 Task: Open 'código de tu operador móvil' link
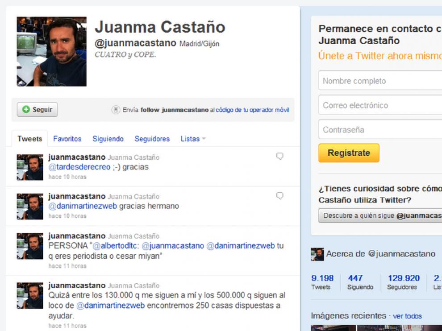tap(252, 110)
